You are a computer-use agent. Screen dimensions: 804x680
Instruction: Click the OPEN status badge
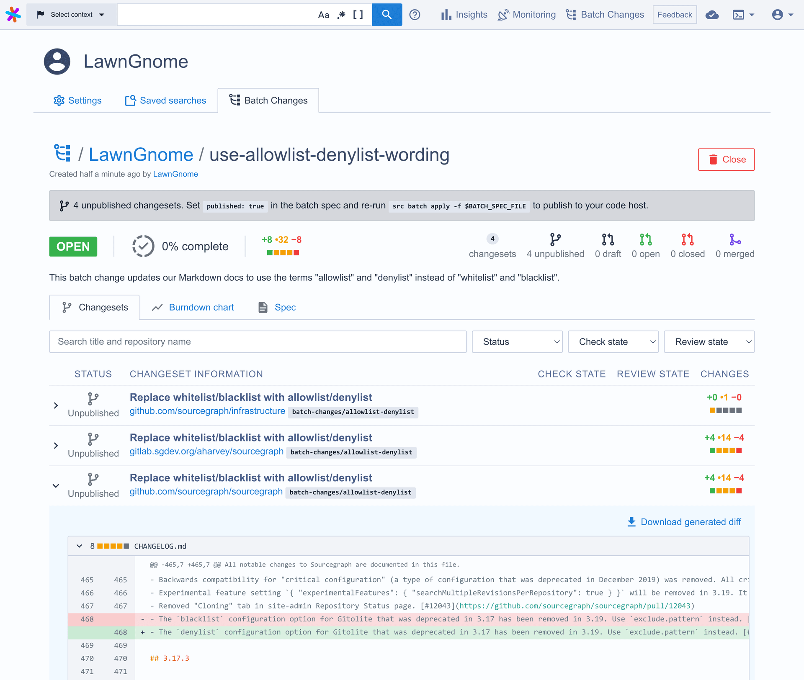[x=73, y=246]
